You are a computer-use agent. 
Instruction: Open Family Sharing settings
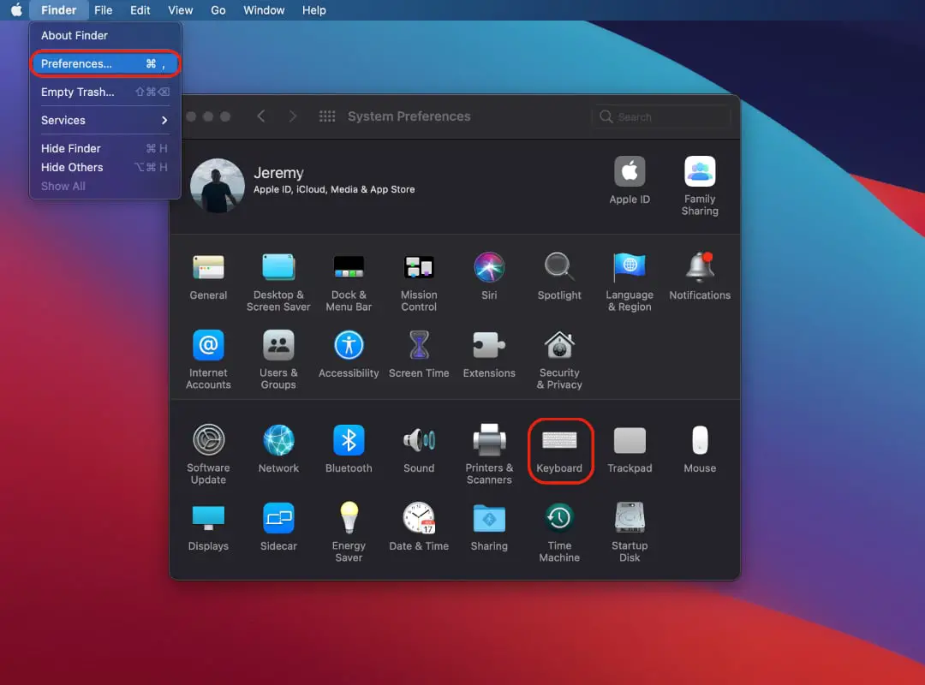coord(700,187)
